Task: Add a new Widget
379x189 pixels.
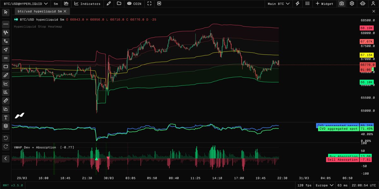Action: click(324, 3)
